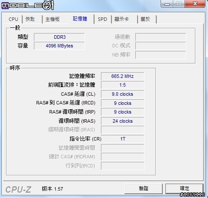This screenshot has height=198, width=208.
Task: Click the 前端匯流排：記憶體 label
Action: click(x=72, y=85)
